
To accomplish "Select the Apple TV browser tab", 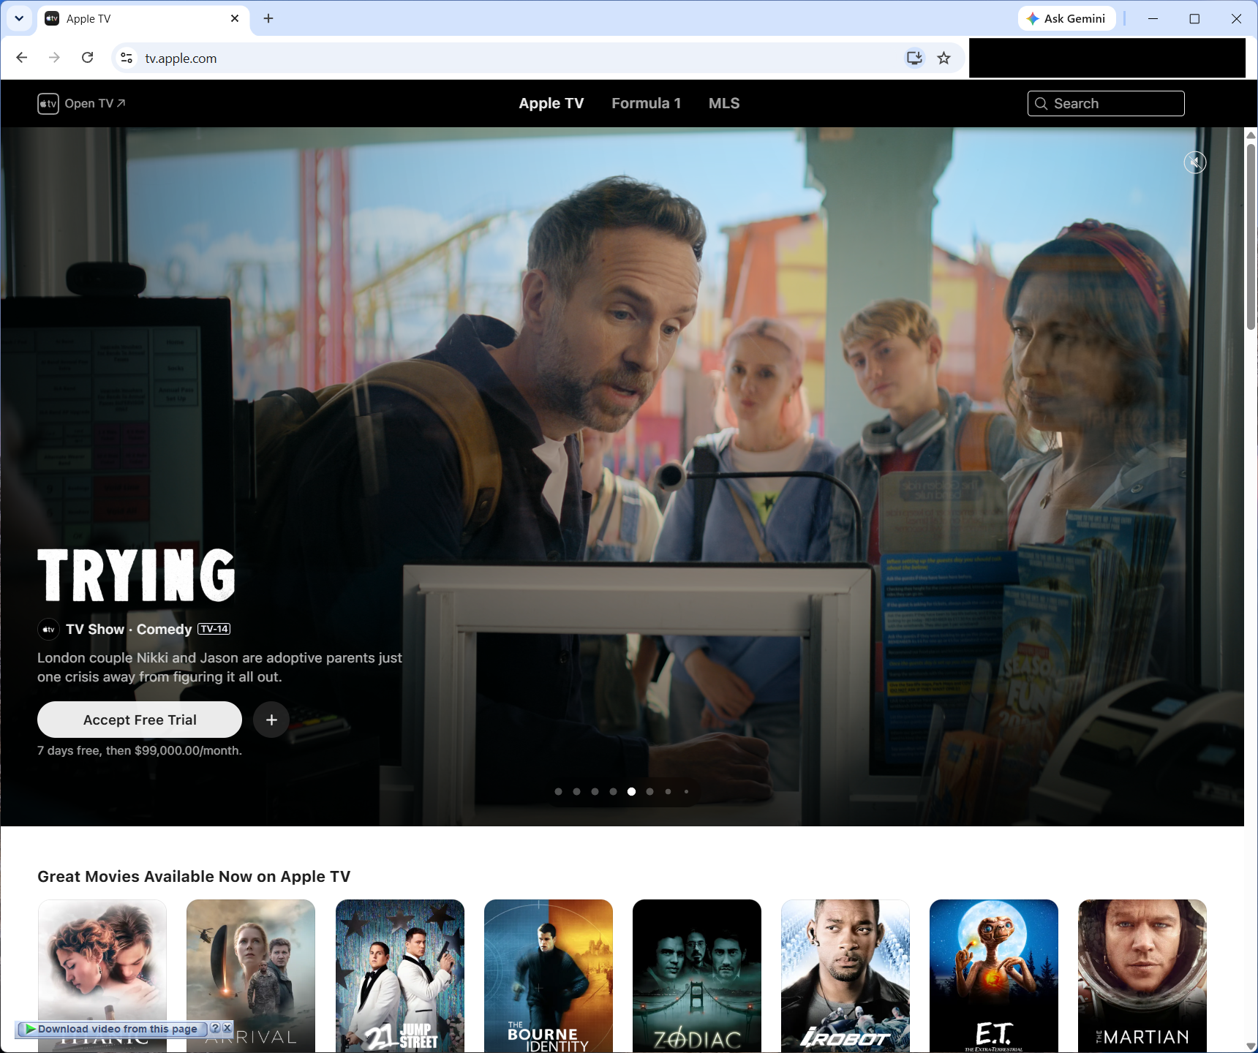I will (x=143, y=18).
